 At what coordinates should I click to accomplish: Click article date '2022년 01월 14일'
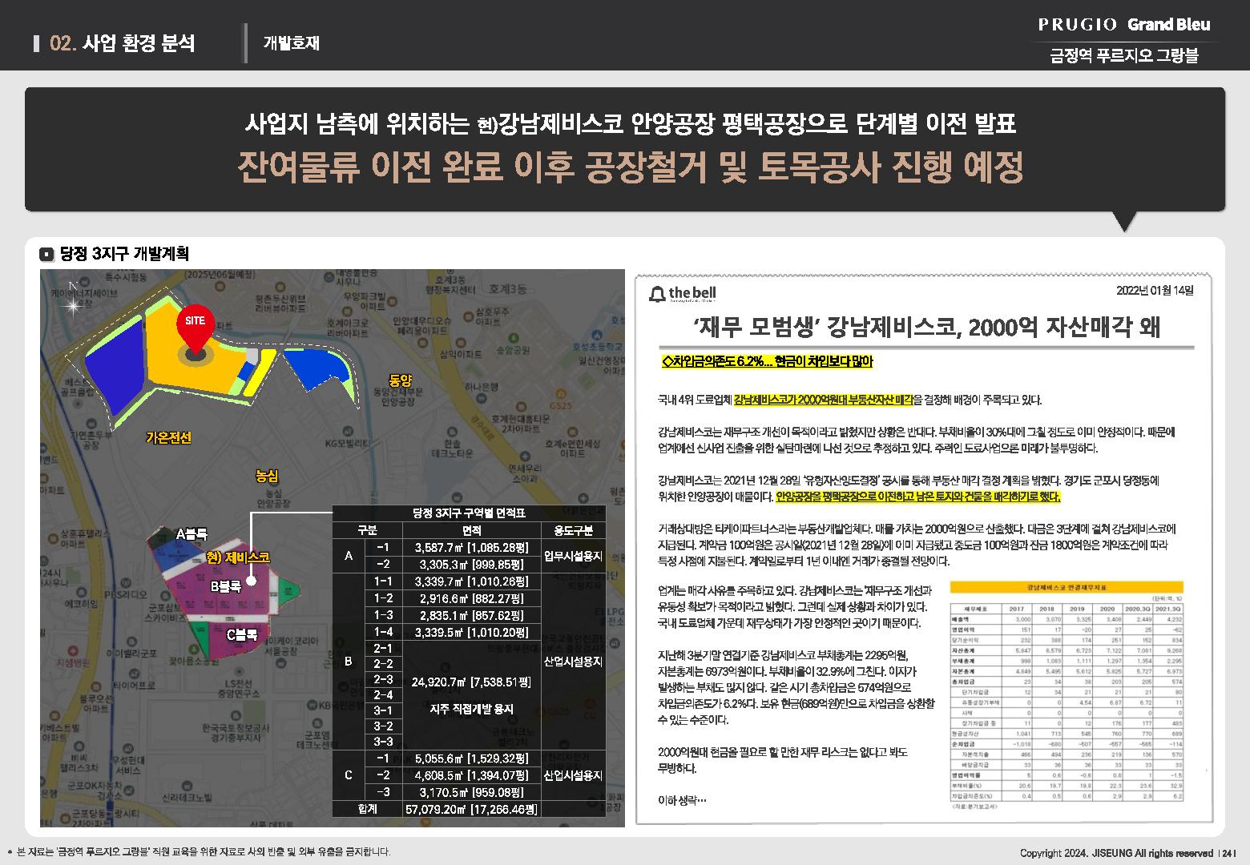pyautogui.click(x=1155, y=291)
